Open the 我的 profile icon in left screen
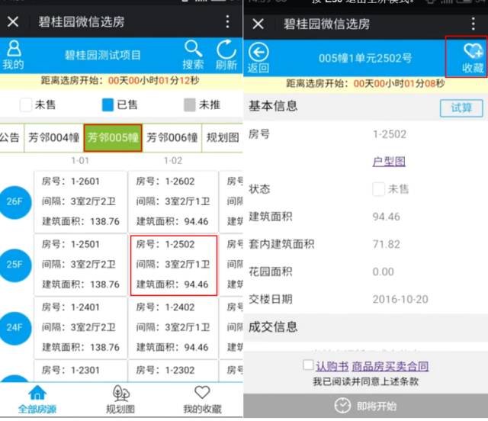Image resolution: width=488 pixels, height=421 pixels. pos(14,55)
